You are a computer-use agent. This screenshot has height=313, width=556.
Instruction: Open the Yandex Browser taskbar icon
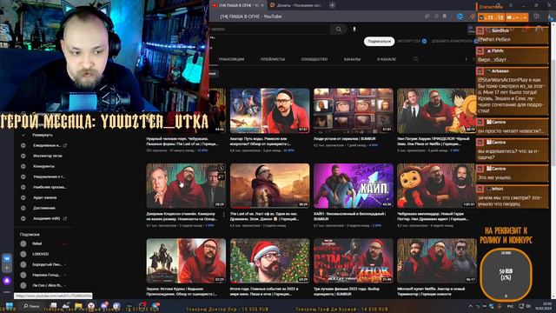pyautogui.click(x=91, y=306)
